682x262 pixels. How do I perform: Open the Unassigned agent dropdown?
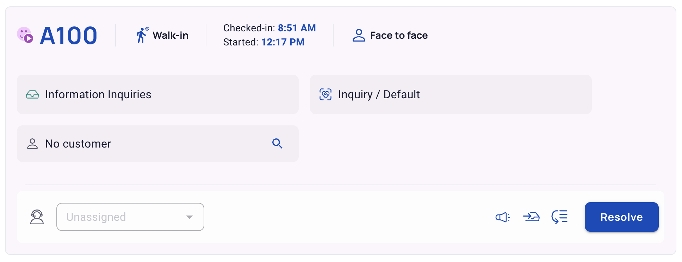(x=130, y=217)
